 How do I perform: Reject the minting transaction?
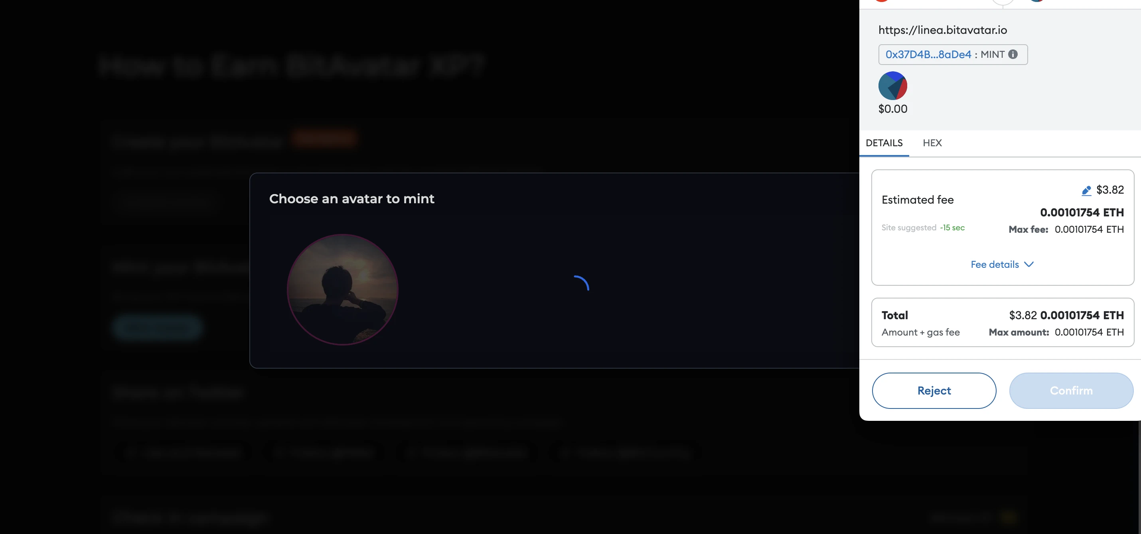(x=934, y=391)
